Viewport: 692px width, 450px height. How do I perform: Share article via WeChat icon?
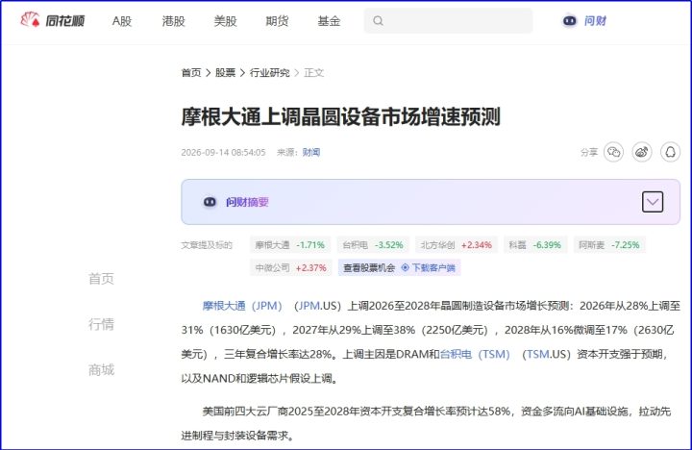click(613, 152)
